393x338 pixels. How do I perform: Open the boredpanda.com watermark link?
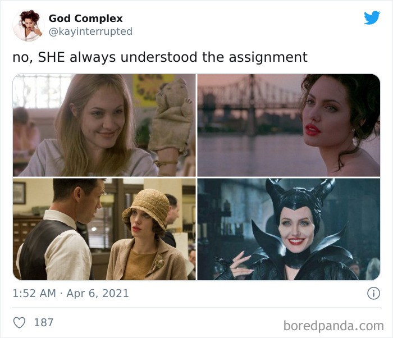click(x=333, y=326)
